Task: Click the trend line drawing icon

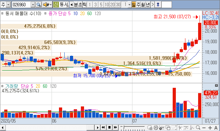Action: [186, 127]
